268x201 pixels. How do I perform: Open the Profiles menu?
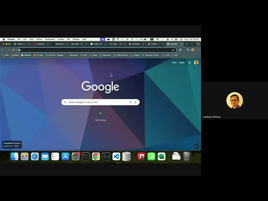pos(61,39)
